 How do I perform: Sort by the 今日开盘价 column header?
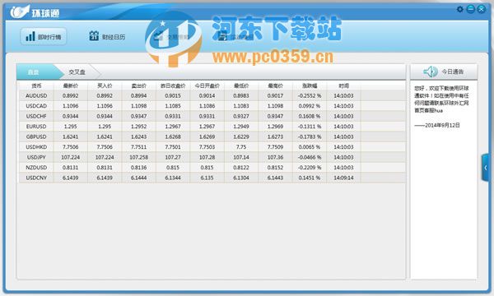pyautogui.click(x=207, y=86)
